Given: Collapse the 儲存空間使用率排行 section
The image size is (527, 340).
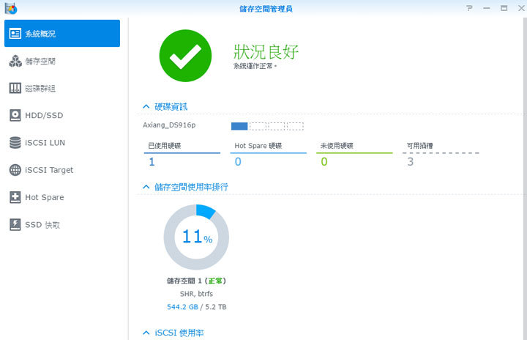Looking at the screenshot, I should 146,187.
